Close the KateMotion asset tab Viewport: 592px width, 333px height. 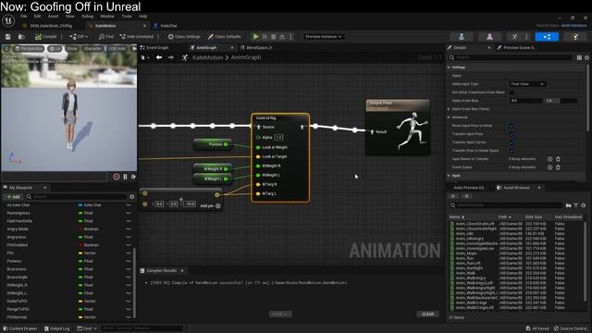144,26
